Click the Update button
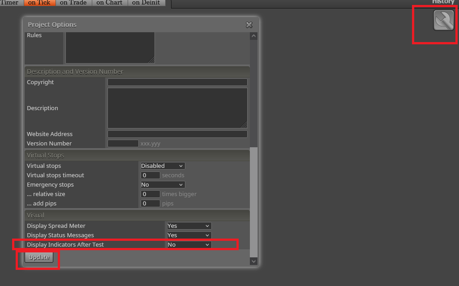Viewport: 459px width, 286px height. (x=39, y=257)
